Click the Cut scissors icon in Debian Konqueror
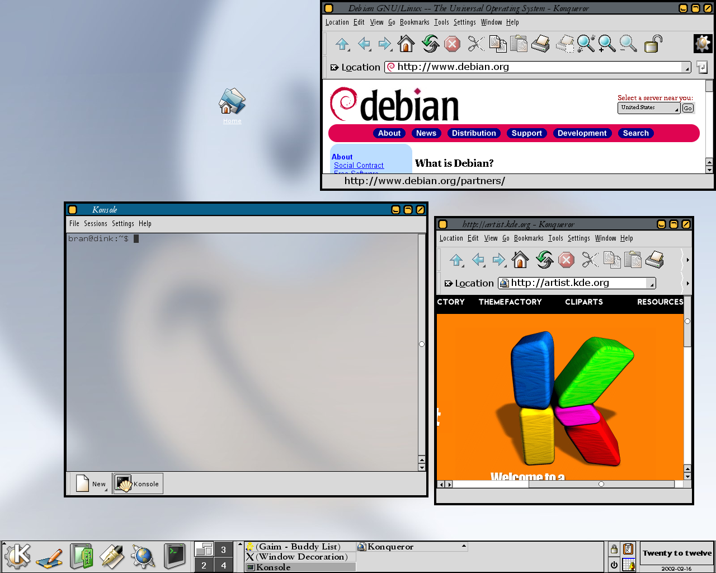The width and height of the screenshot is (716, 573). 475,44
